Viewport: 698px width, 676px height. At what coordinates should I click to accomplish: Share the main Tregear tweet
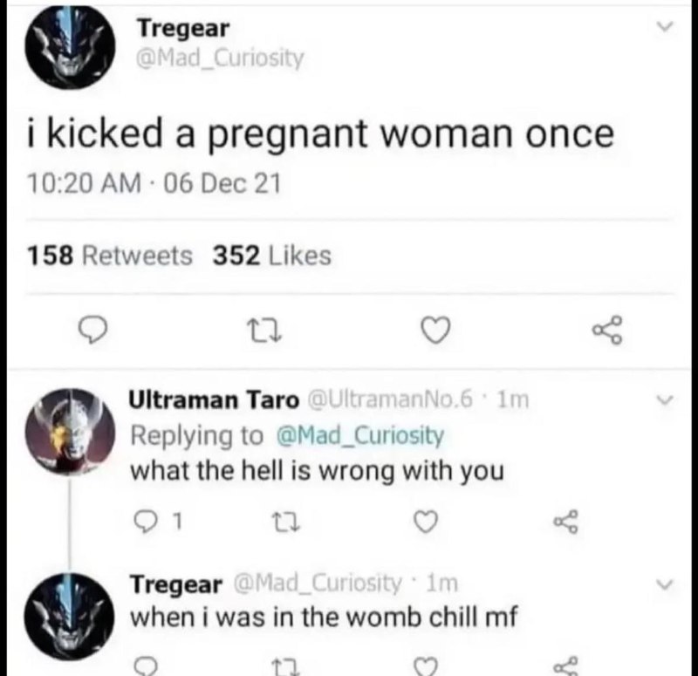click(x=607, y=331)
